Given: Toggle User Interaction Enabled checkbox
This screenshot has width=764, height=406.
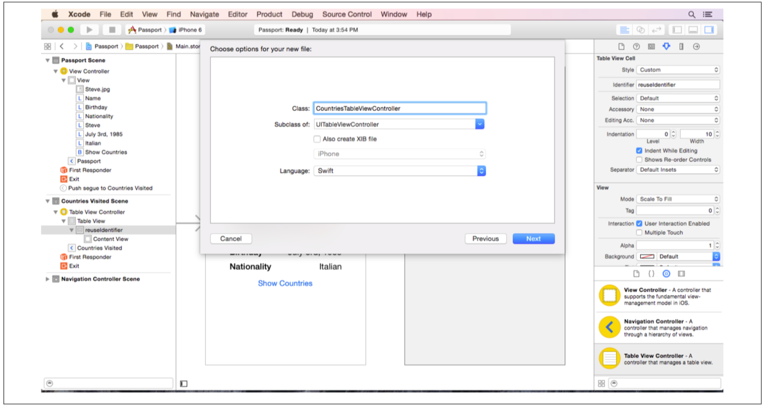Looking at the screenshot, I should click(640, 224).
